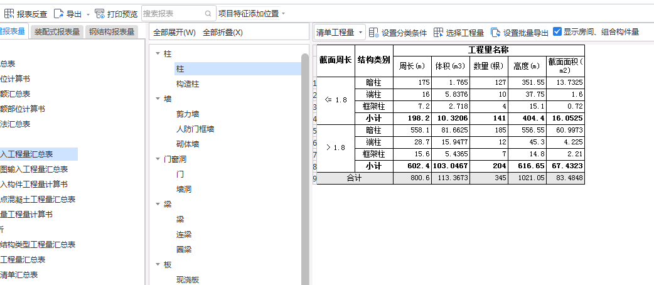Click 全部折叠(X) button
The height and width of the screenshot is (285, 654).
point(223,32)
